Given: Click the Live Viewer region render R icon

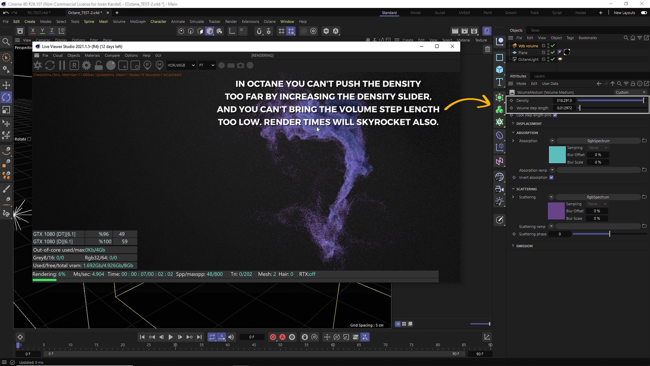Looking at the screenshot, I should pyautogui.click(x=74, y=65).
